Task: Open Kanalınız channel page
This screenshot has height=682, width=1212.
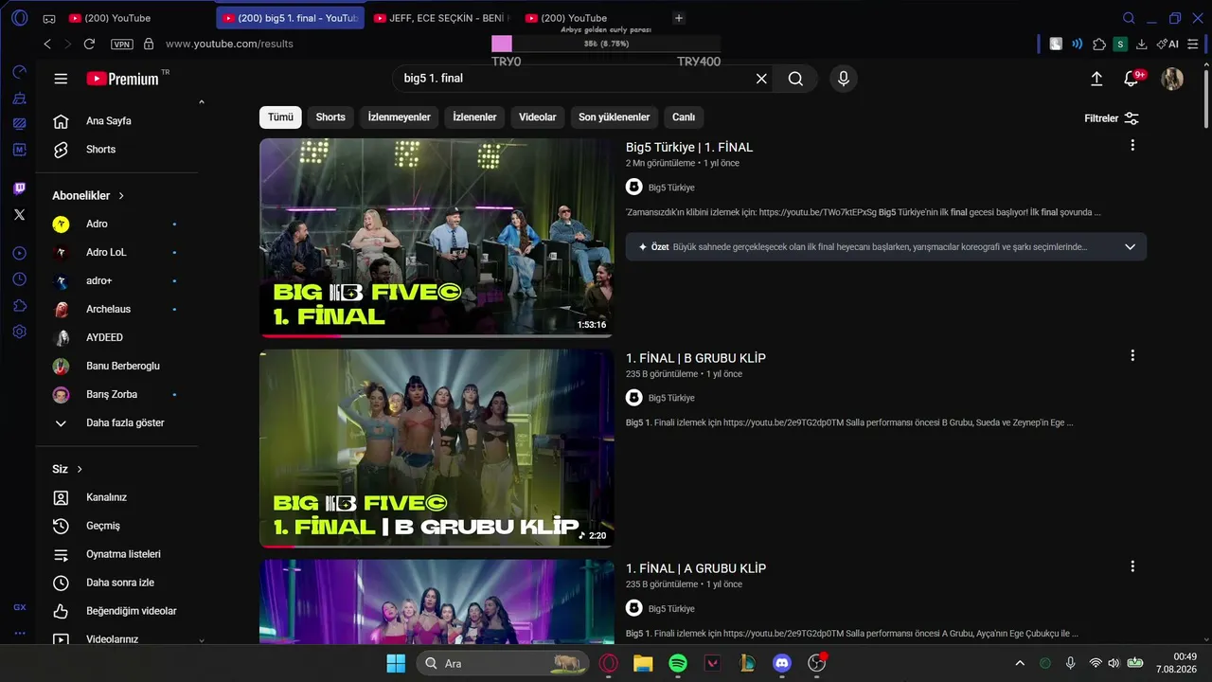Action: coord(116,497)
